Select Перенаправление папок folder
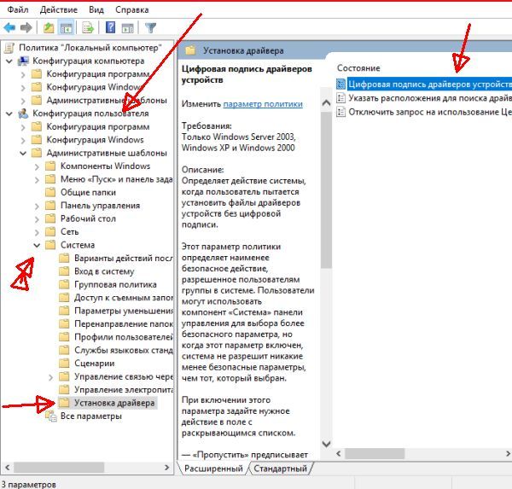Screen dimensions: 512x489 pyautogui.click(x=124, y=324)
